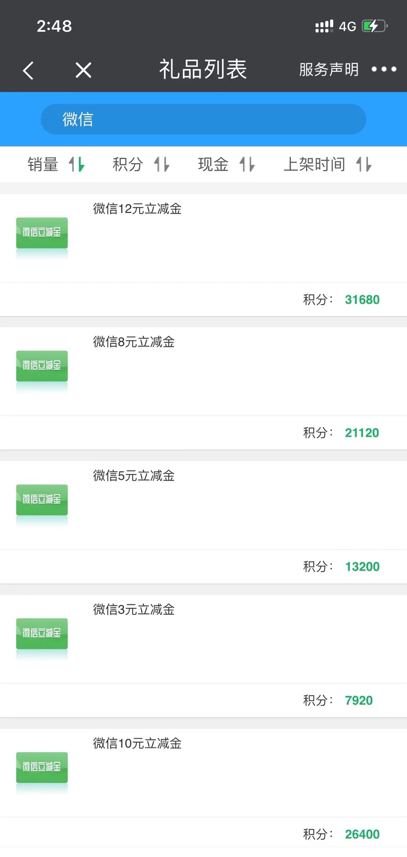Viewport: 407px width, 857px height.
Task: Tap the back arrow icon
Action: coord(28,70)
